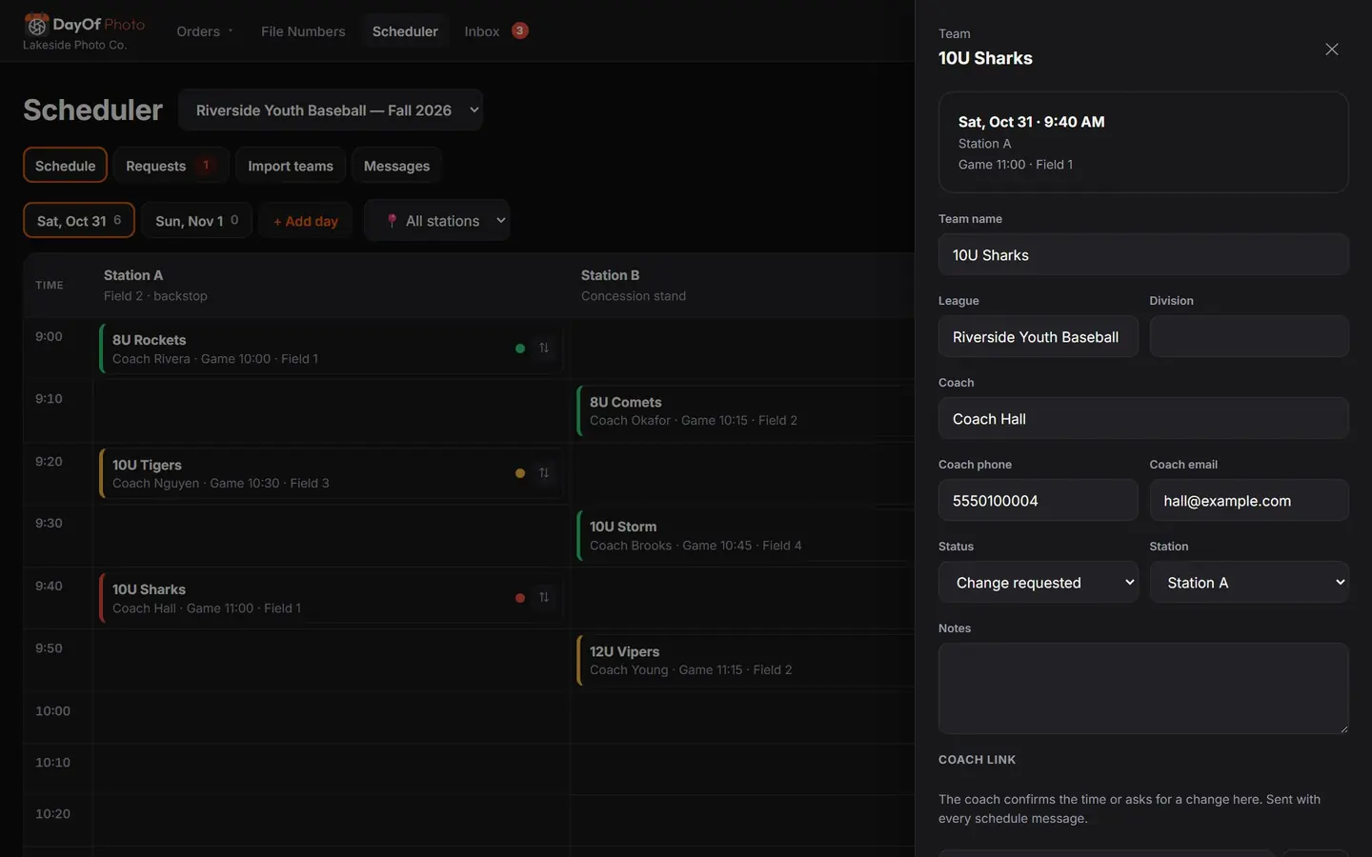
Task: Expand the Orders menu in top navigation
Action: [204, 31]
